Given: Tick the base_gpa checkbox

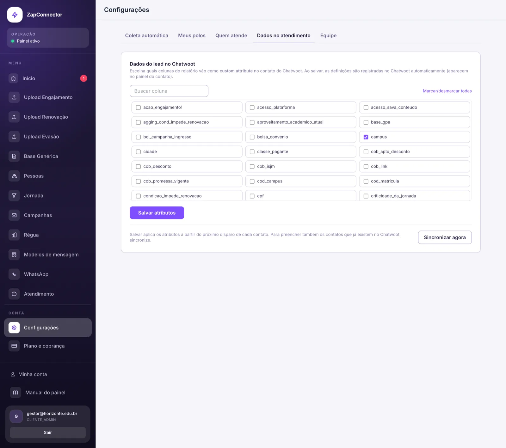Looking at the screenshot, I should pos(366,122).
